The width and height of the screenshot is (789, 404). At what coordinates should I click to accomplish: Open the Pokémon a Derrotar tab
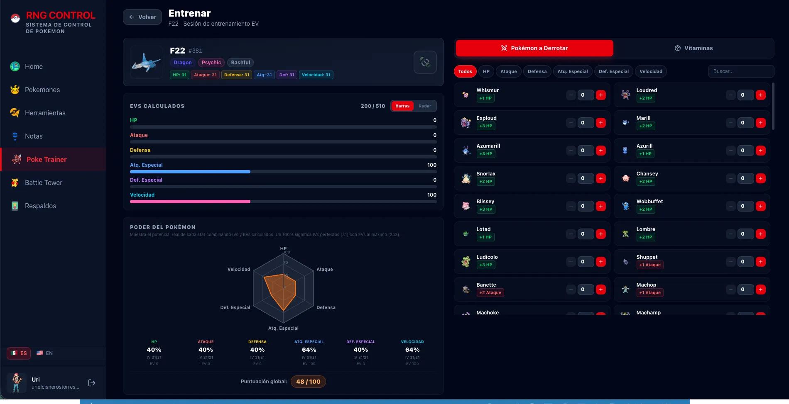coord(534,48)
